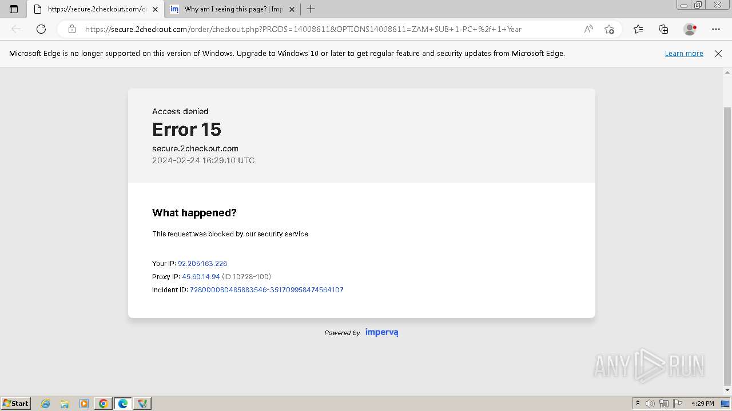Close the 'Why am I seeing this page?' tab
This screenshot has height=411, width=732.
pyautogui.click(x=292, y=9)
